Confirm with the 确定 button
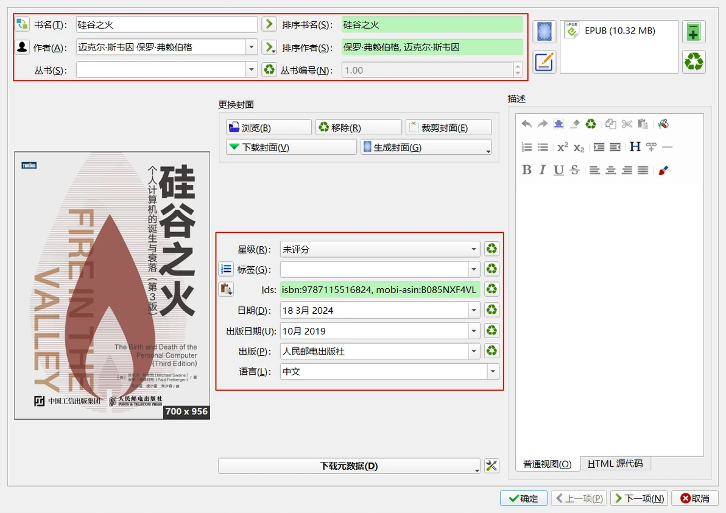 click(523, 498)
